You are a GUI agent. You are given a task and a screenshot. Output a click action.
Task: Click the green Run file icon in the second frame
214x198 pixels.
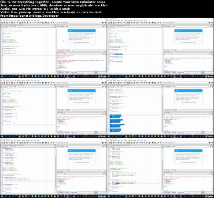(x=124, y=23)
